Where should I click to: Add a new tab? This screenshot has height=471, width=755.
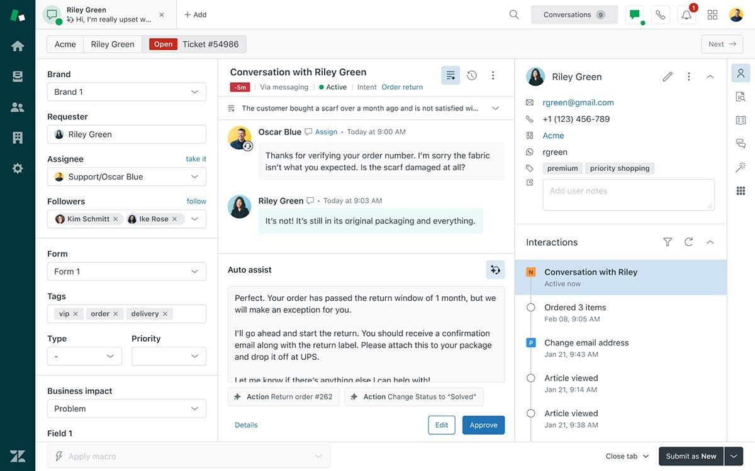tap(195, 14)
